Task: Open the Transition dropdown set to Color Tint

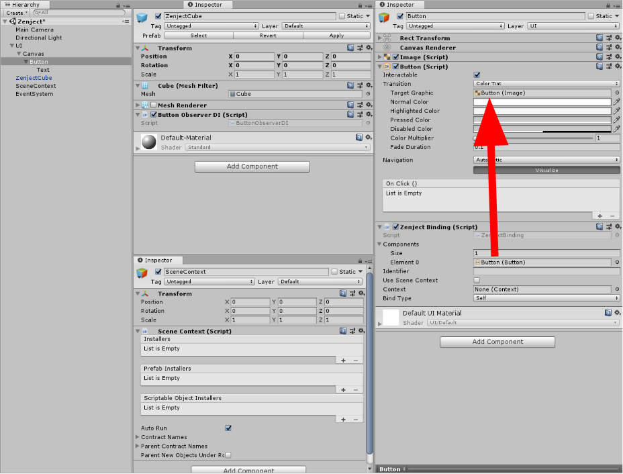Action: pyautogui.click(x=546, y=84)
